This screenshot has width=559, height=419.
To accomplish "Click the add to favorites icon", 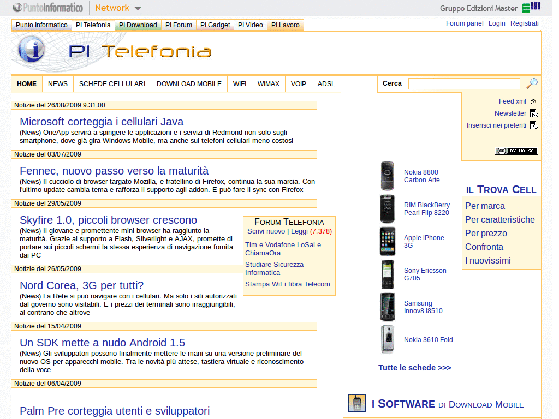I will point(534,125).
